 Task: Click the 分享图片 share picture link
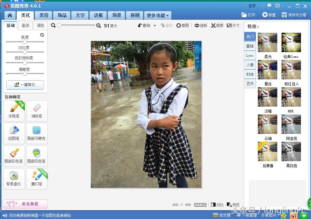(x=268, y=215)
